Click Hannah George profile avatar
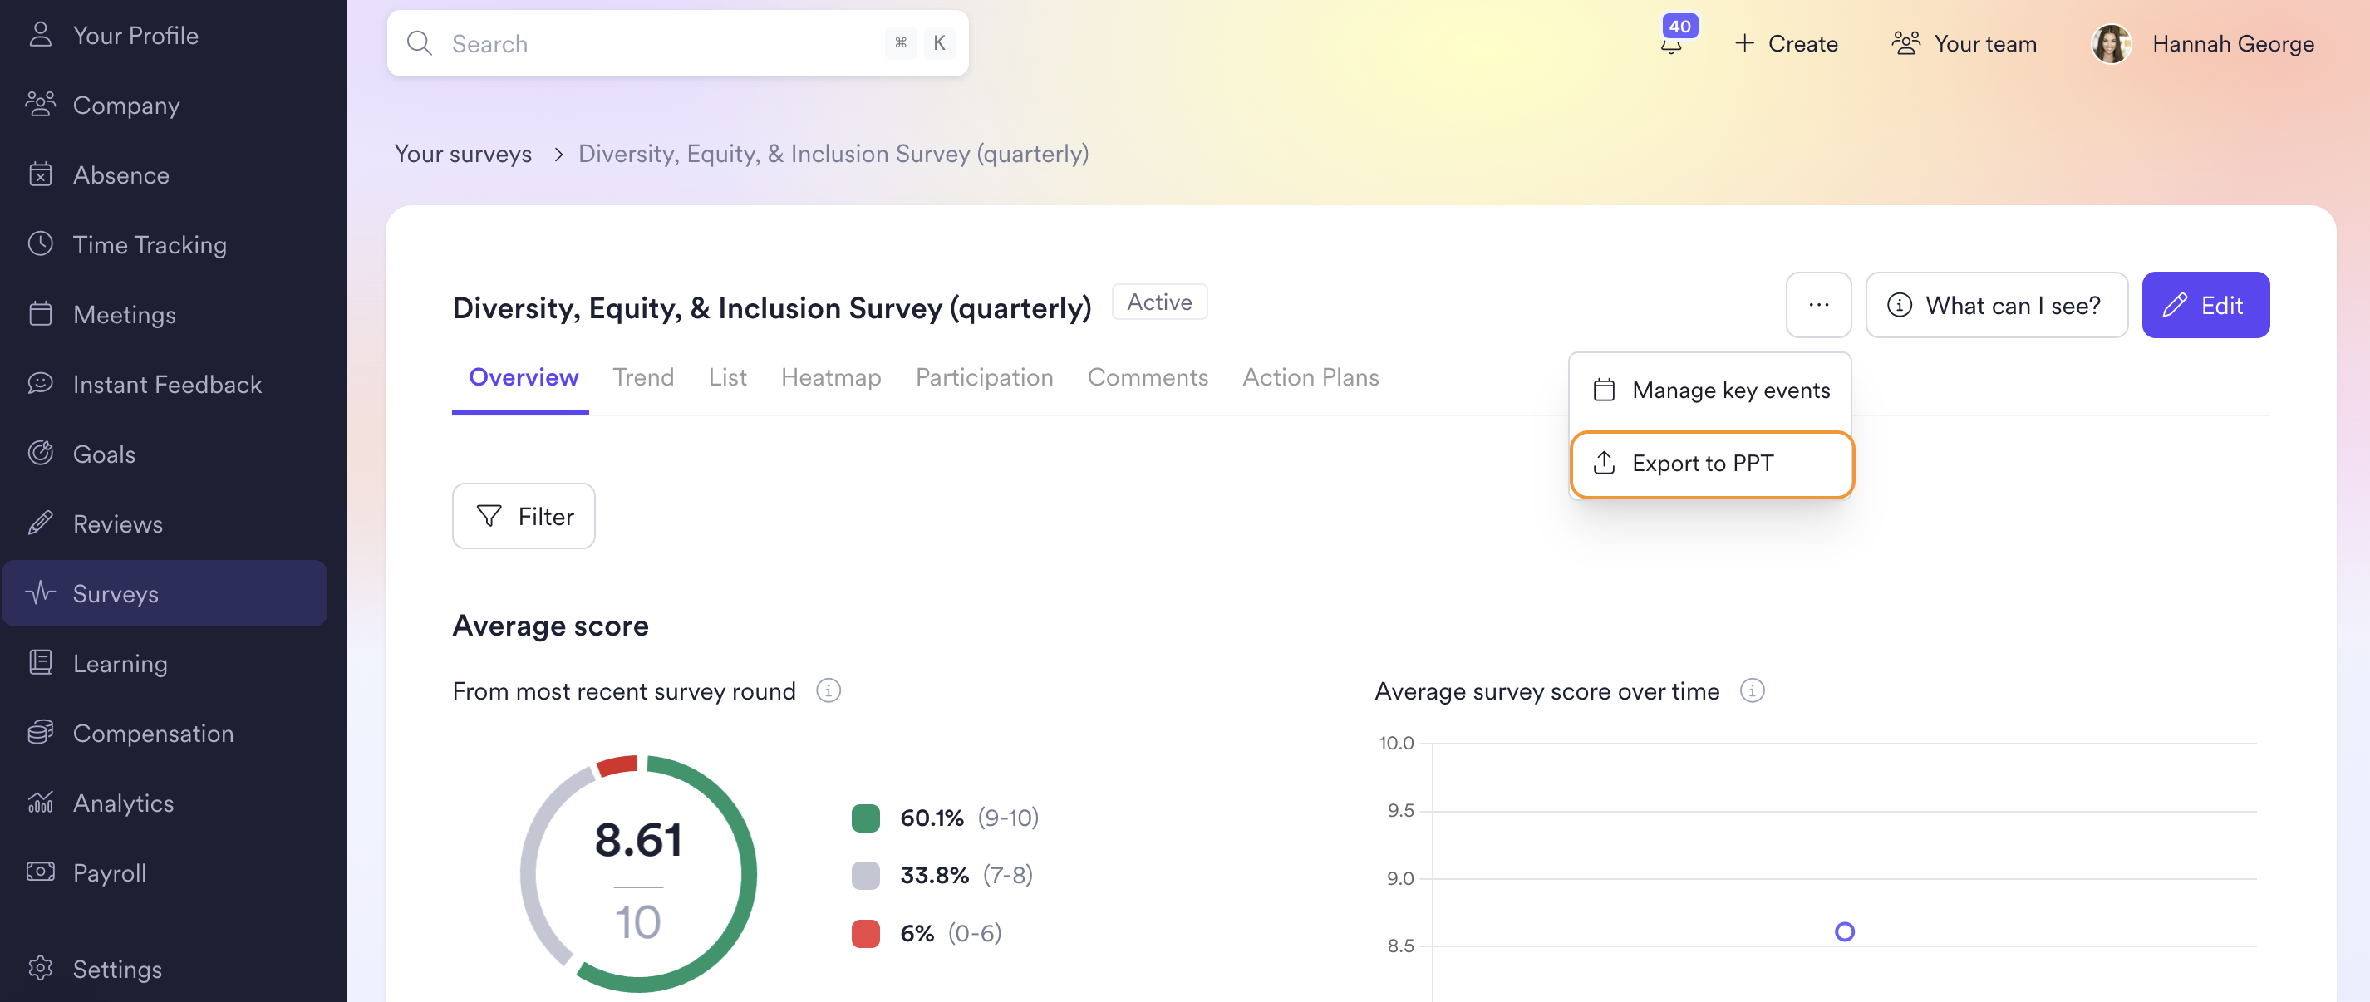The height and width of the screenshot is (1002, 2370). [x=2111, y=43]
